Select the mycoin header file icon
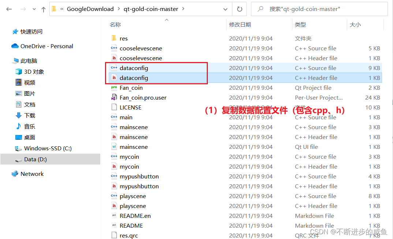Screen dimensions: 393x239 pyautogui.click(x=114, y=166)
